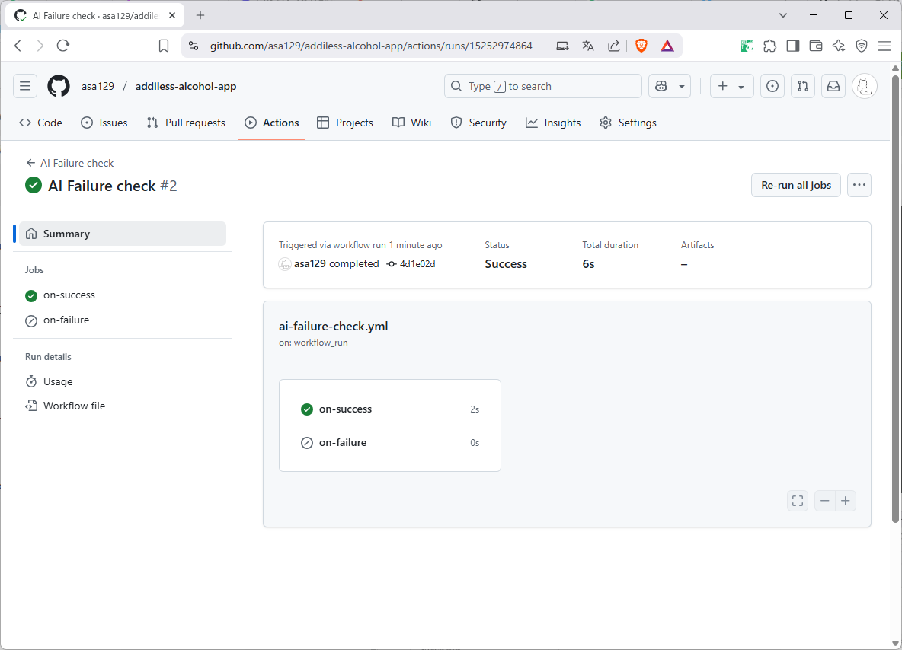Open pull requests icon in header
Viewport: 902px width, 650px height.
tap(802, 86)
